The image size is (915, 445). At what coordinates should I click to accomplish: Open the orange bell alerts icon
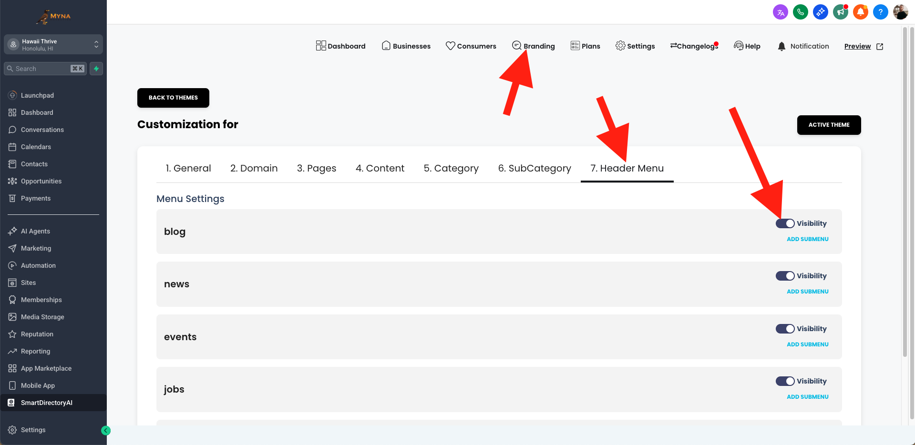click(861, 12)
